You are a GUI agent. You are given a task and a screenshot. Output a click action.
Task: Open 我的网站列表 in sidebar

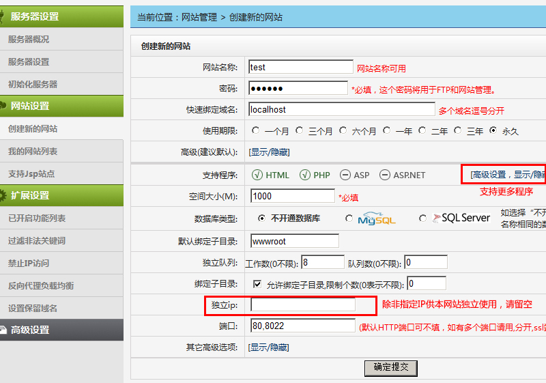click(x=33, y=151)
